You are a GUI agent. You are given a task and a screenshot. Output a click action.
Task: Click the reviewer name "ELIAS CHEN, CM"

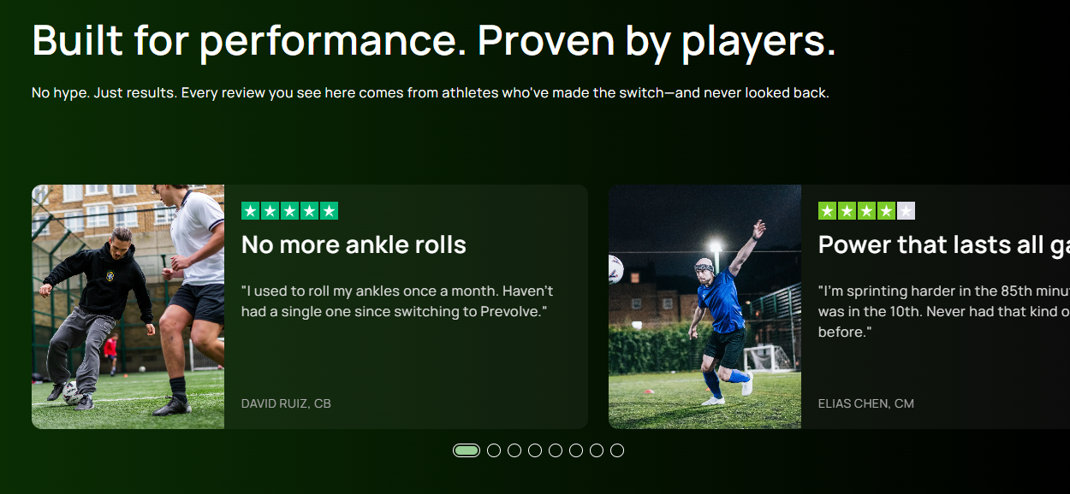[865, 403]
